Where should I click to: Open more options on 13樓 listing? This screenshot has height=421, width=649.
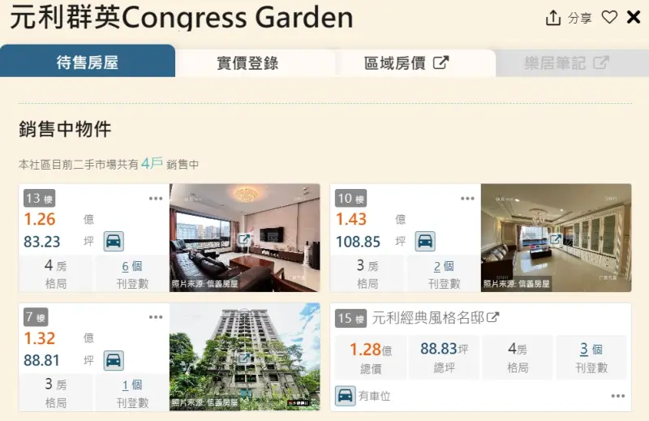point(156,199)
